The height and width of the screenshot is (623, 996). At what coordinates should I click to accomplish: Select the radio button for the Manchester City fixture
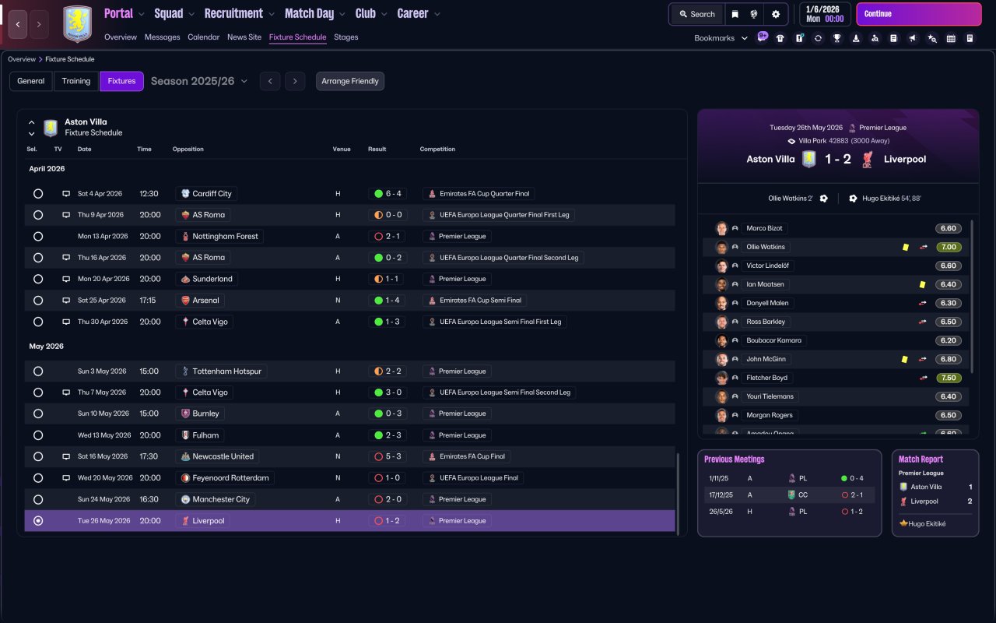[38, 499]
